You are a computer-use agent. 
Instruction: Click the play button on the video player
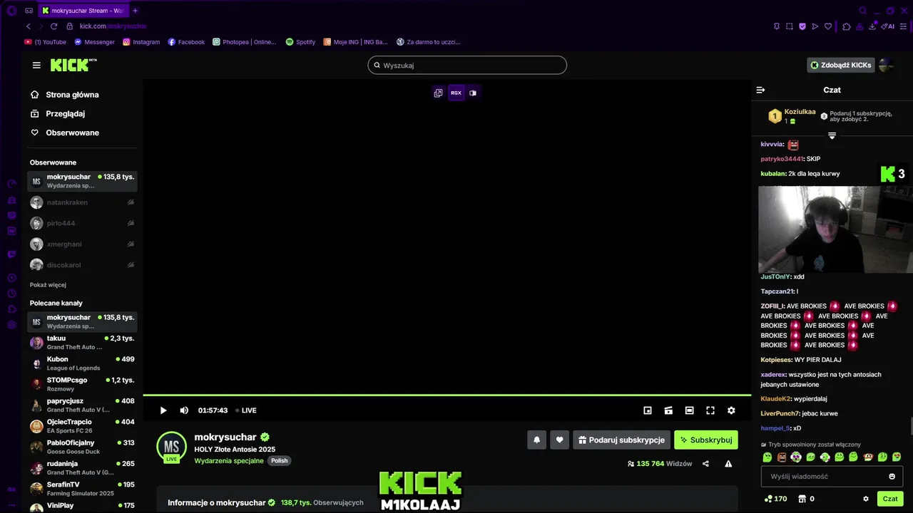pos(163,410)
